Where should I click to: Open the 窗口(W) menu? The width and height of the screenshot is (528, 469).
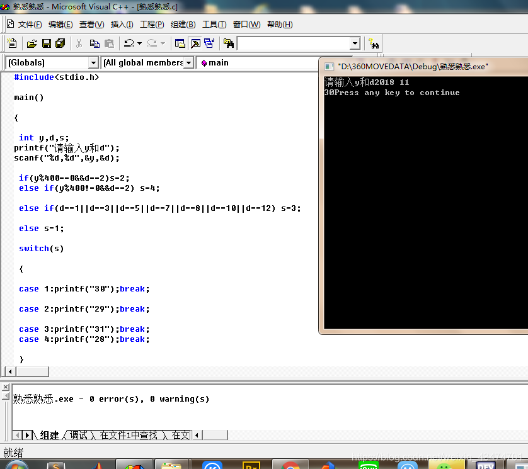pyautogui.click(x=246, y=25)
